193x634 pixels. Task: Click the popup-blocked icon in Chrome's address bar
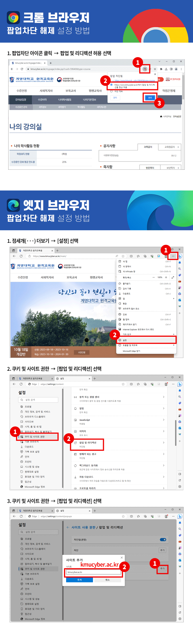click(x=145, y=69)
